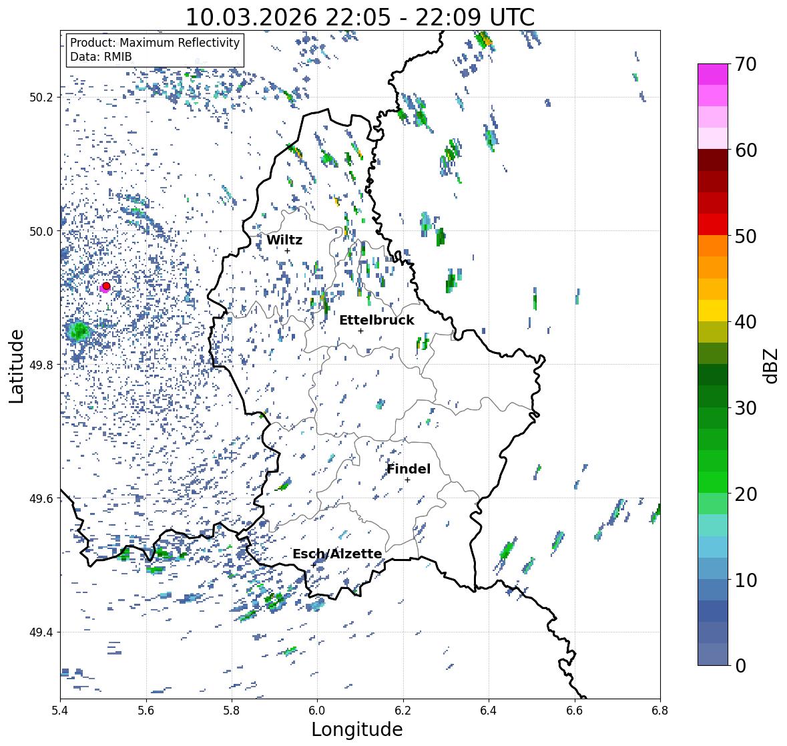Click the 6.4 longitude tick label
Screen dimensions: 787x746
pos(489,711)
